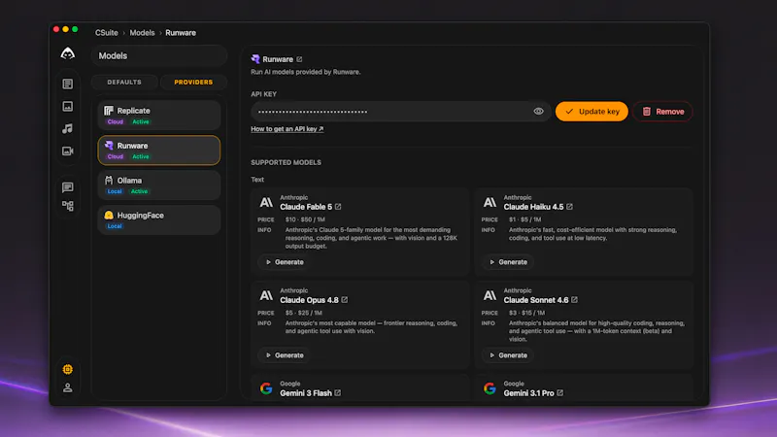This screenshot has height=437, width=777.
Task: Click Anthropic logo on Claude Fable 5 card
Action: [266, 202]
